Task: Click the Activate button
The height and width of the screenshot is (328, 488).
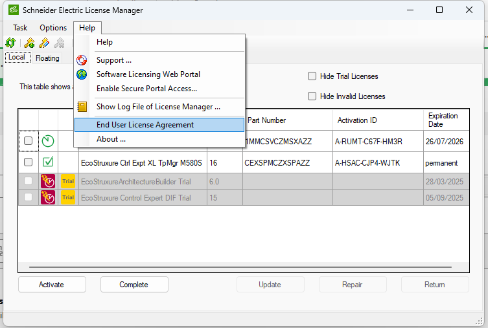Action: [52, 285]
